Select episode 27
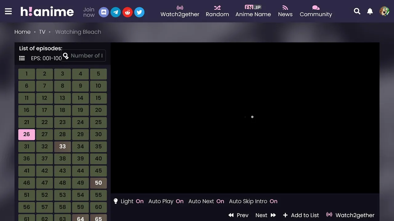 [45, 134]
